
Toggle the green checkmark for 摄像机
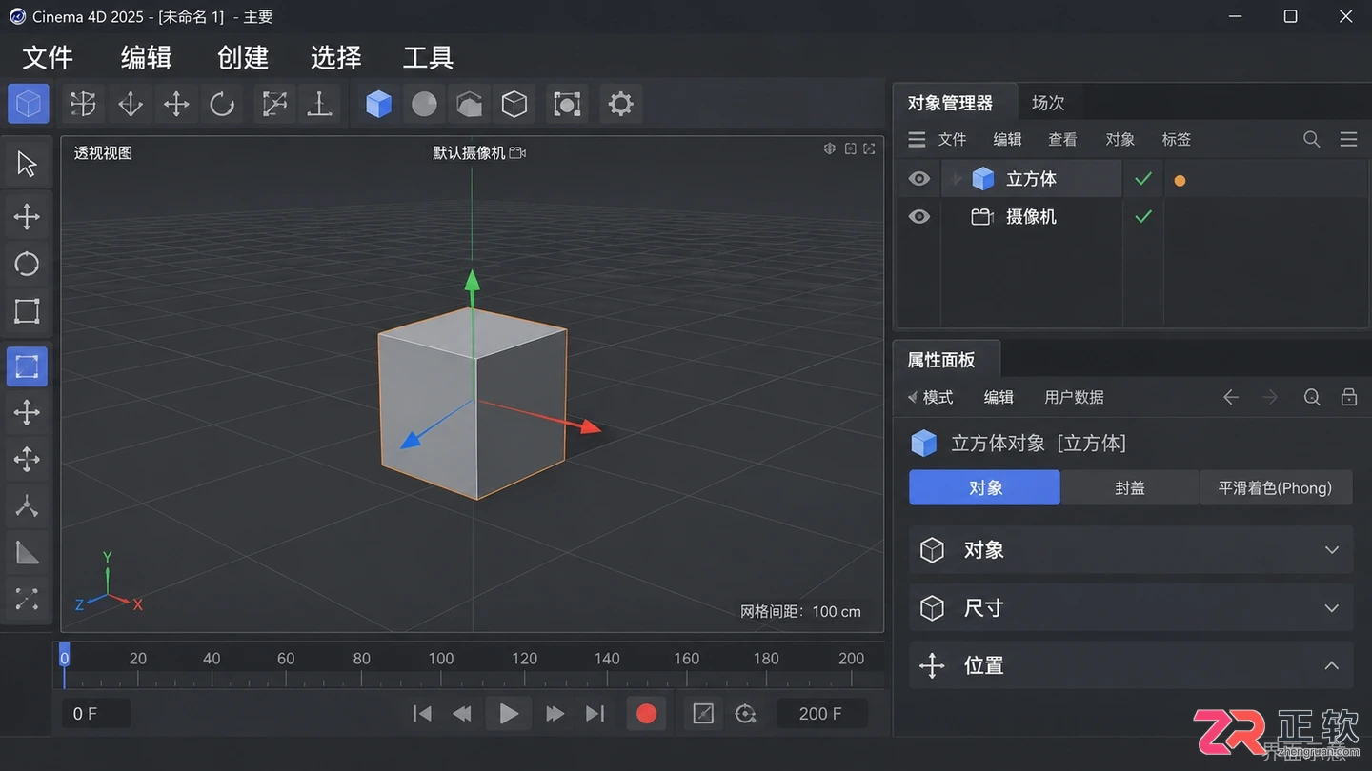[x=1143, y=217]
